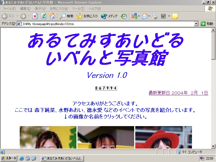Open Edit with Word dropdown arrow
The image size is (216, 162).
point(169,16)
